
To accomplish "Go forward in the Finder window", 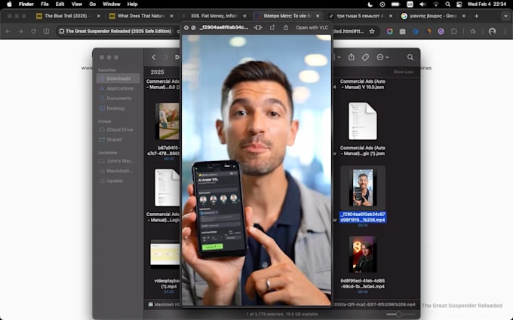I will [166, 57].
